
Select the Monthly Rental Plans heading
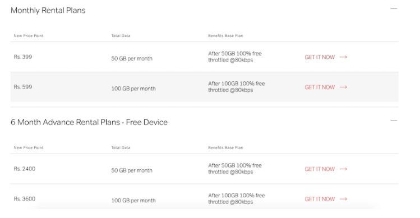coord(48,11)
